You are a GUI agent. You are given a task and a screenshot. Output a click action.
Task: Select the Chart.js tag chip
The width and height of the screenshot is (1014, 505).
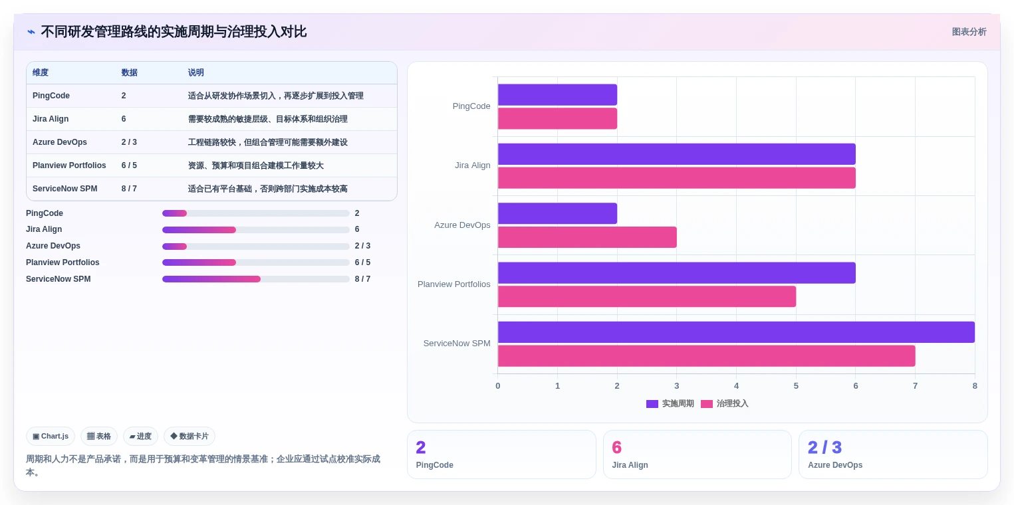click(51, 437)
